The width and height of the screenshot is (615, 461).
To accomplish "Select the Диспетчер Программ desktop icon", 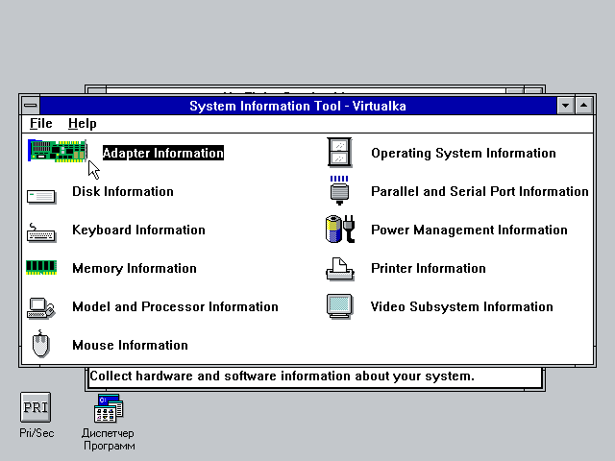I will (x=108, y=411).
